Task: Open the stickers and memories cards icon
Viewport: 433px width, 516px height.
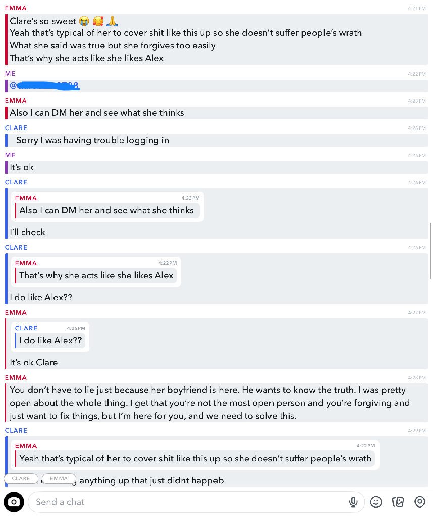Action: click(x=398, y=502)
